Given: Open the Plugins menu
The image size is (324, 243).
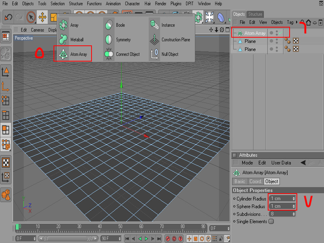Looking at the screenshot, I should tap(176, 4).
